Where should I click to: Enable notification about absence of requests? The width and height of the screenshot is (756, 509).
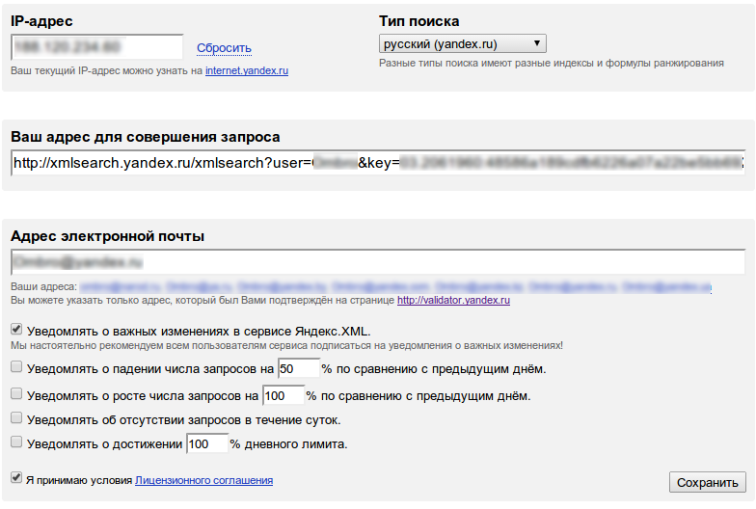coord(16,418)
